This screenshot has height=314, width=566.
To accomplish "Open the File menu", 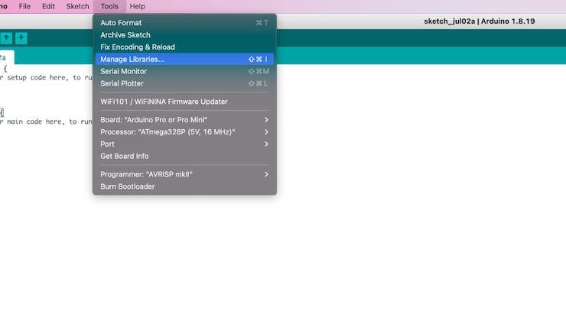I will [x=24, y=6].
